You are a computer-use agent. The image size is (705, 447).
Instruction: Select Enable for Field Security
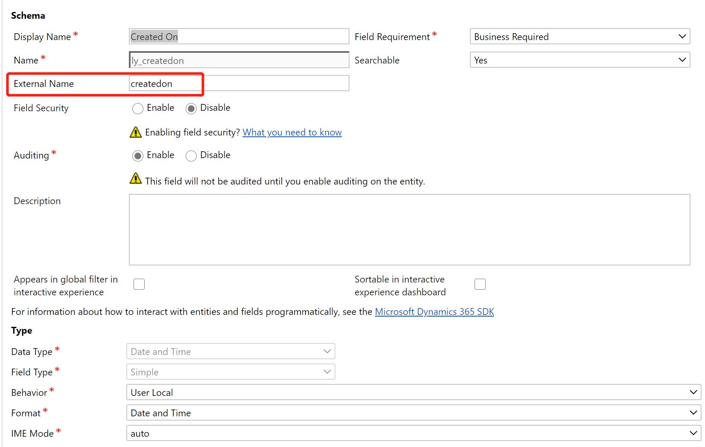click(138, 108)
